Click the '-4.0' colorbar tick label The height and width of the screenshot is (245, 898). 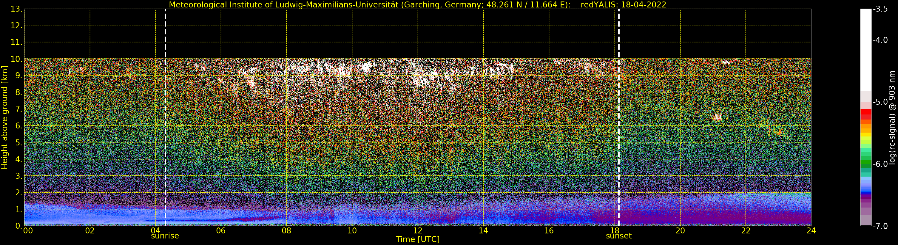[880, 40]
